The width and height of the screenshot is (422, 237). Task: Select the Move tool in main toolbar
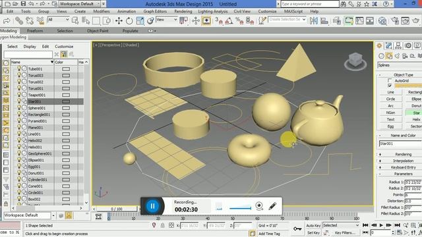pyautogui.click(x=119, y=20)
